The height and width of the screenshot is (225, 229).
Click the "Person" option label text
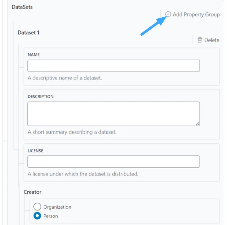coord(51,216)
